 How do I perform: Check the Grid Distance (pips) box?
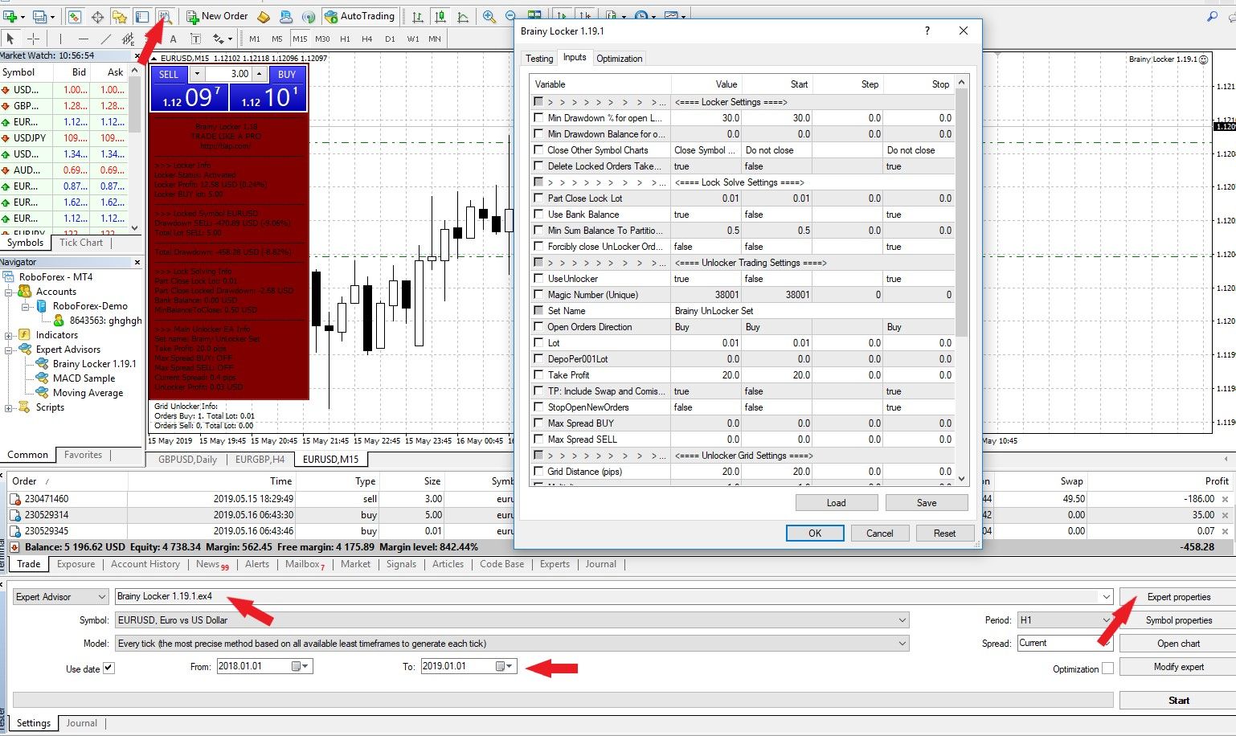tap(538, 472)
